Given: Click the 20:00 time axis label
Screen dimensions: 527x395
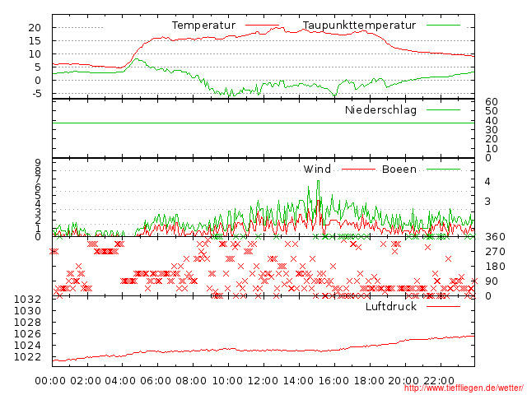Looking at the screenshot, I should (404, 381).
